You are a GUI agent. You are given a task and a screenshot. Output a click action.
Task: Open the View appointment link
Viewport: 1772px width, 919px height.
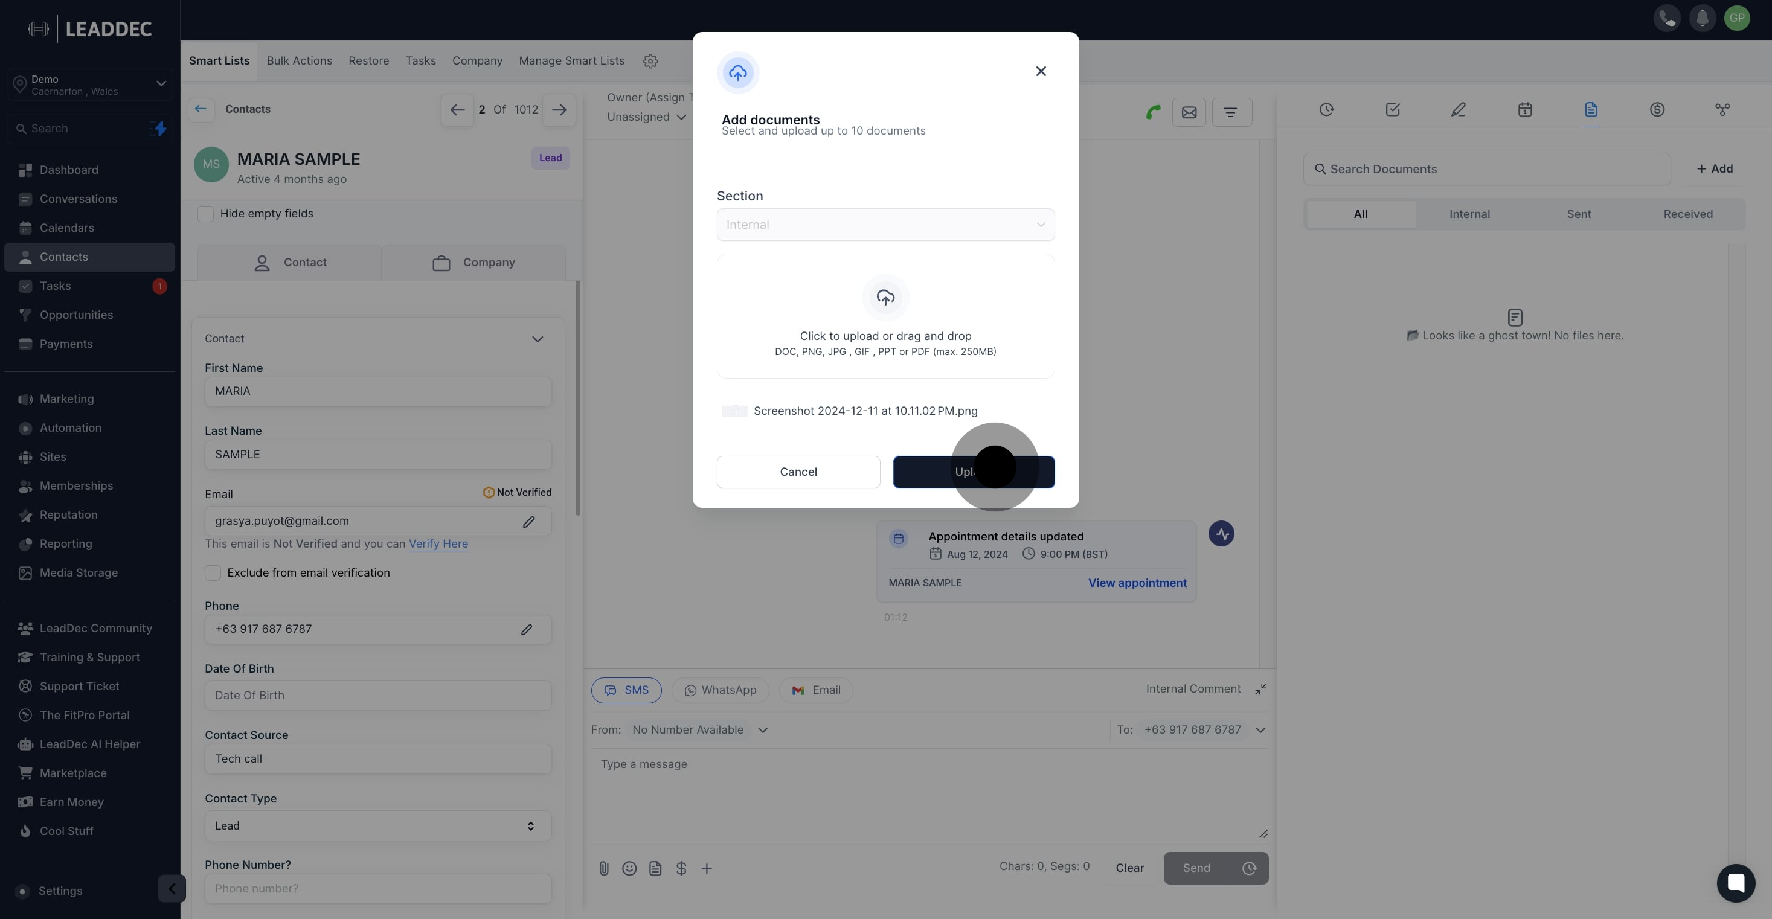(x=1137, y=583)
